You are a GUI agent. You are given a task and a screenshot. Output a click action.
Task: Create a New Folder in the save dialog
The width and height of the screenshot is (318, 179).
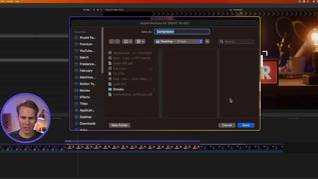(x=119, y=125)
